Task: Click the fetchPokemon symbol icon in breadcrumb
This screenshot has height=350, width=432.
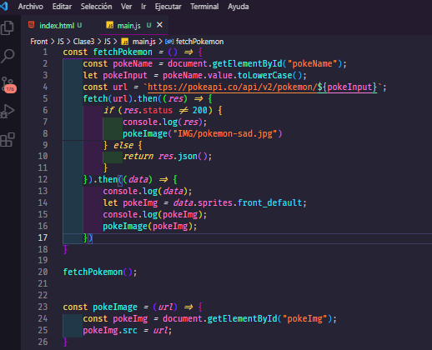Action: 169,42
